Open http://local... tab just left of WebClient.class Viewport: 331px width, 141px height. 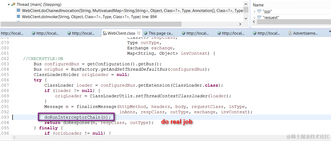pyautogui.click(x=83, y=33)
